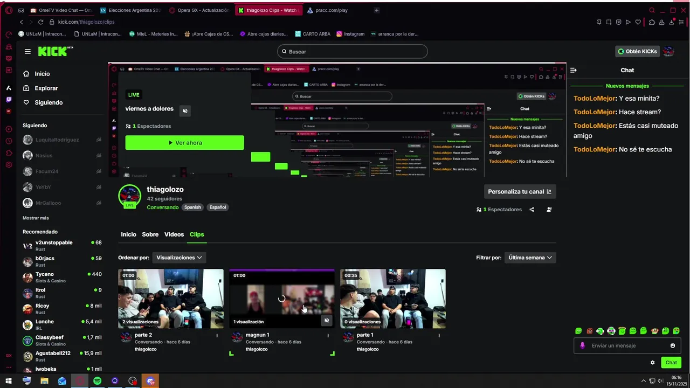690x388 pixels.
Task: Click the Buscar search field
Action: coord(353,51)
